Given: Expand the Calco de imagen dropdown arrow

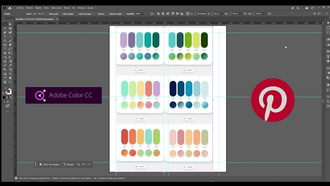Looking at the screenshot, I should click(x=94, y=14).
